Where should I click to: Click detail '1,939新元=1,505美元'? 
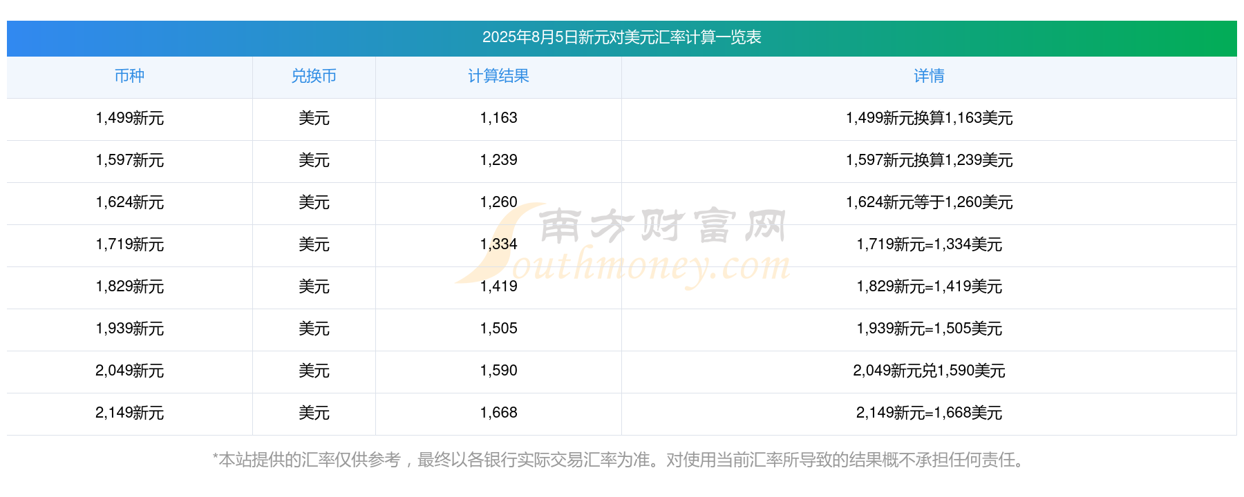click(929, 329)
